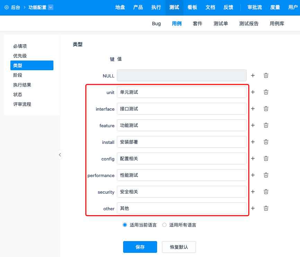
Task: Select the 适用当前语言 radio option
Action: point(125,225)
